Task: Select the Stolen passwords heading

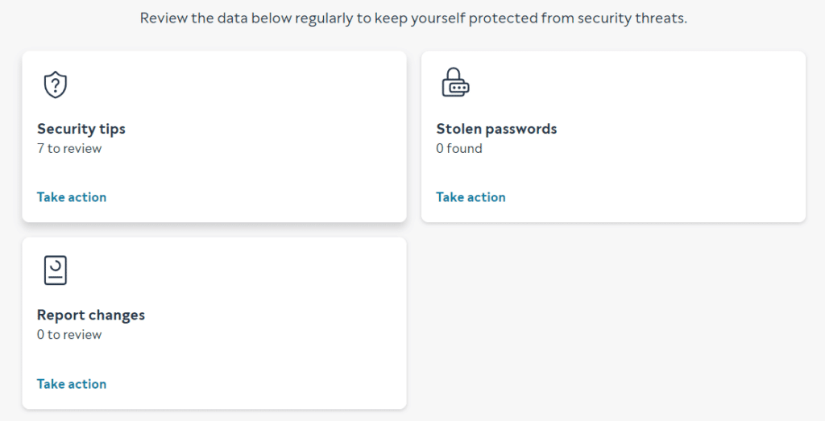Action: 496,129
